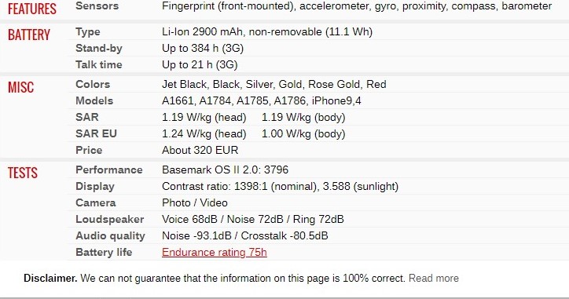Click the Display test label
The height and width of the screenshot is (299, 569).
click(x=95, y=186)
